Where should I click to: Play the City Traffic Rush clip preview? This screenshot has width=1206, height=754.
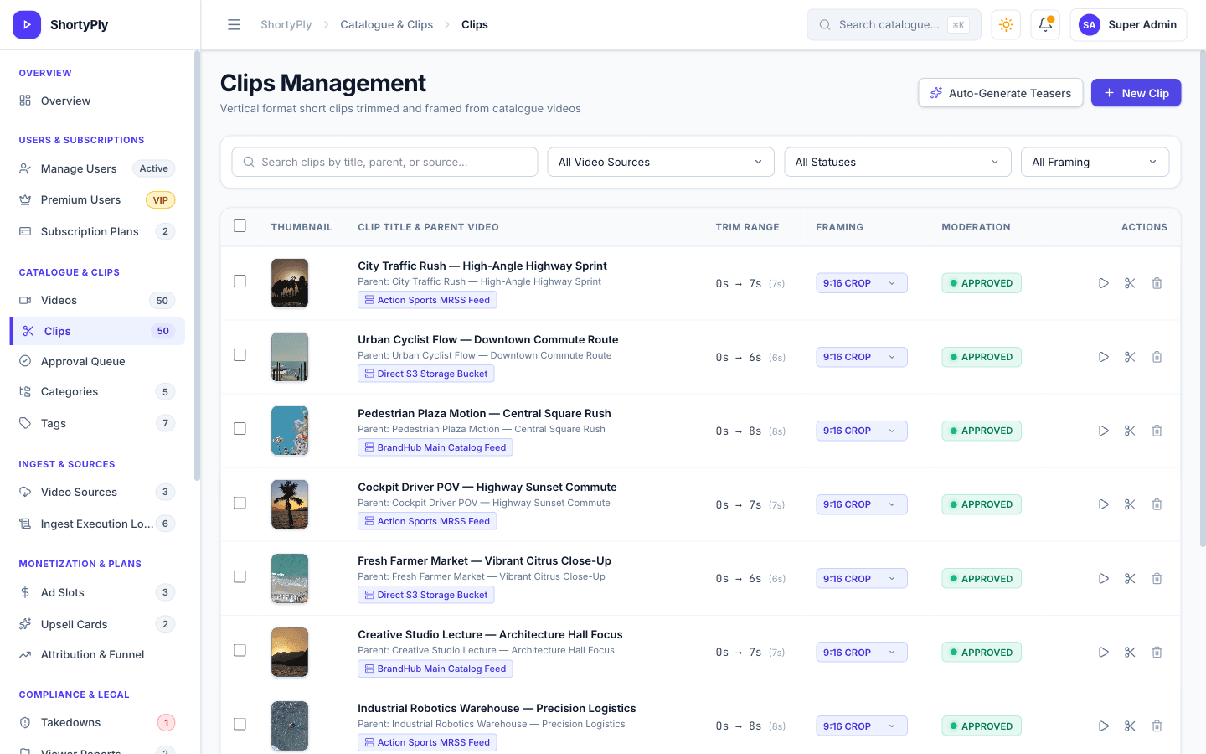click(x=1104, y=283)
